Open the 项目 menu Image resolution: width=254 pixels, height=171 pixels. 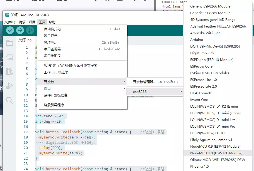pyautogui.click(x=32, y=22)
